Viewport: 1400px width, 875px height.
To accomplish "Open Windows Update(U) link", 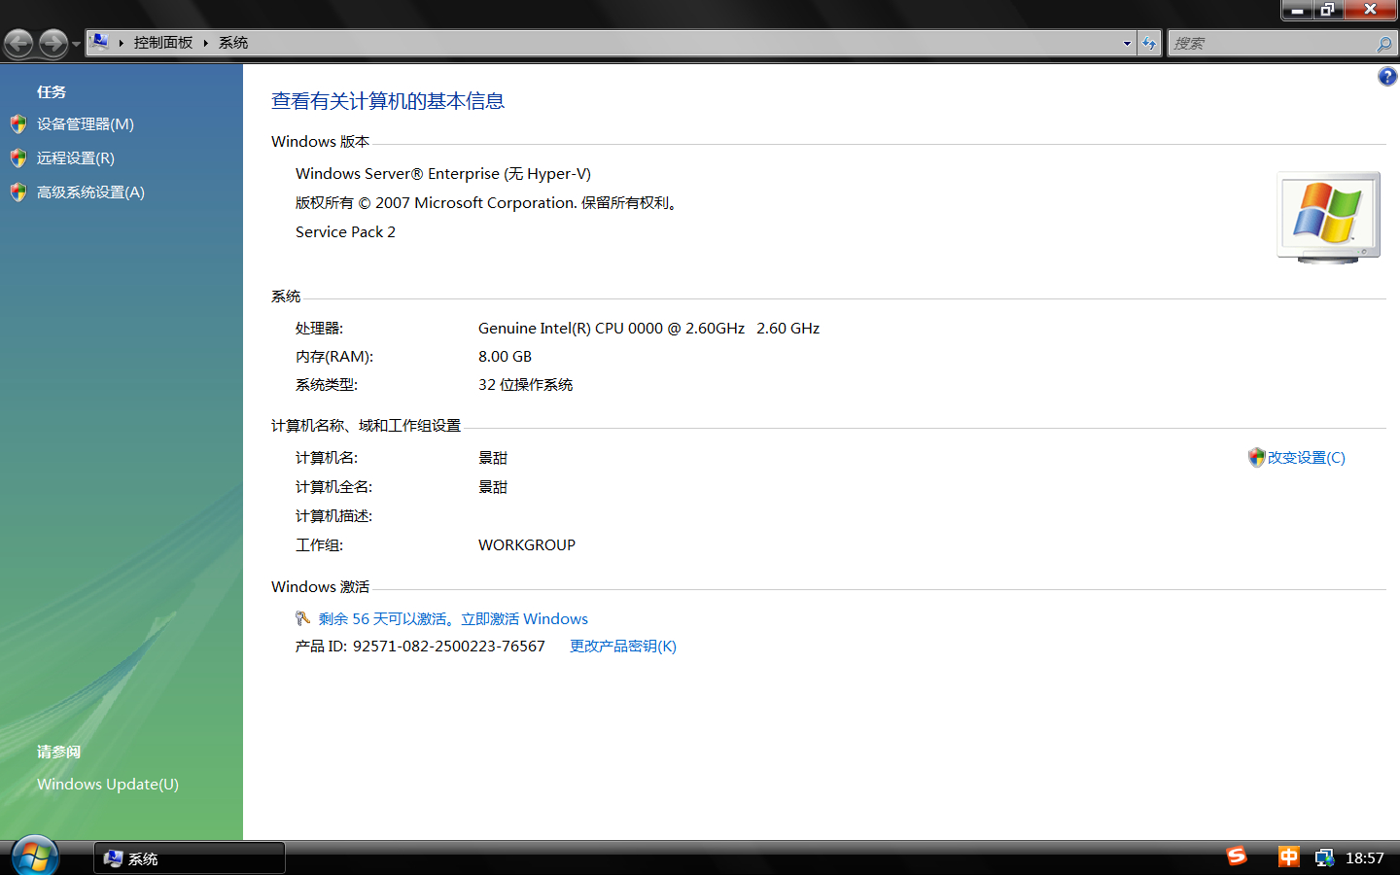I will [108, 785].
